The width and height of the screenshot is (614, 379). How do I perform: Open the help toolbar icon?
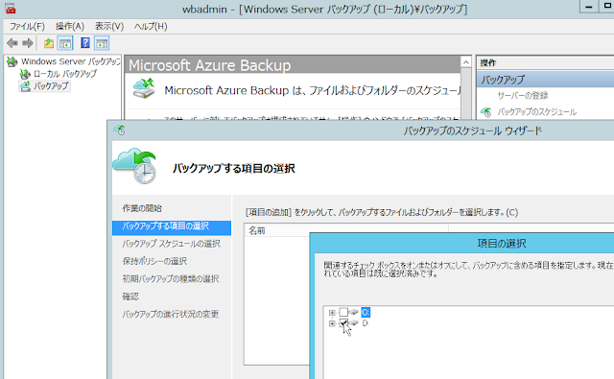click(x=85, y=43)
